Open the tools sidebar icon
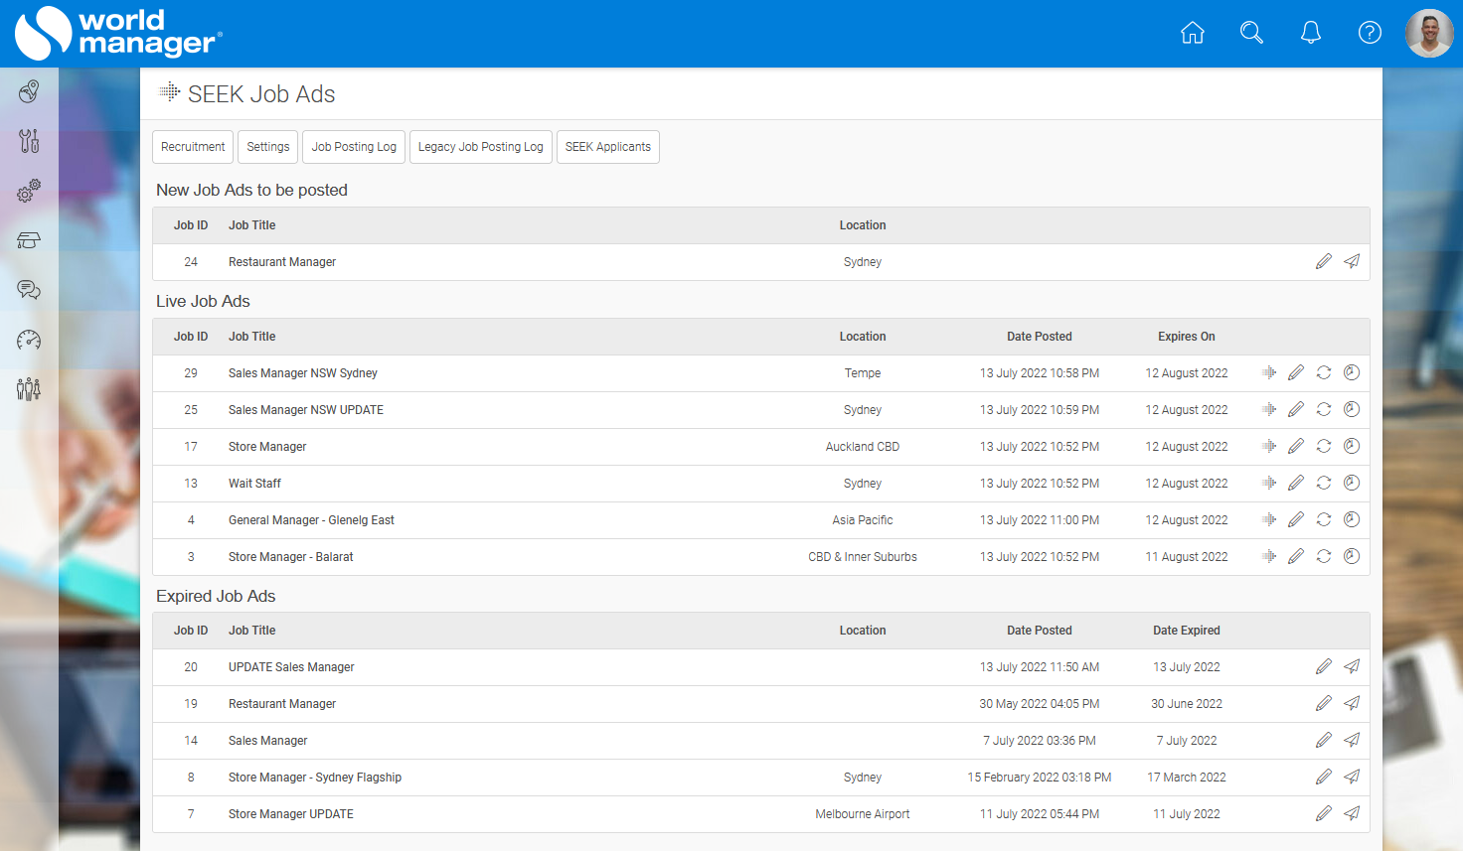Image resolution: width=1463 pixels, height=851 pixels. point(29,141)
